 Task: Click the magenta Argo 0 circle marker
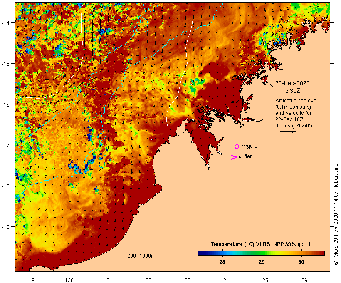pyautogui.click(x=237, y=146)
